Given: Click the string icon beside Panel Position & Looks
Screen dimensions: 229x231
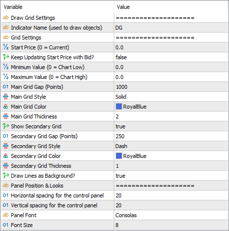Looking at the screenshot, I should (x=5, y=185).
